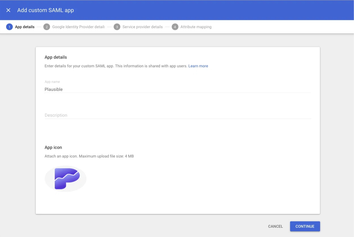Click the step 1 circle icon
354x237 pixels.
pos(9,27)
